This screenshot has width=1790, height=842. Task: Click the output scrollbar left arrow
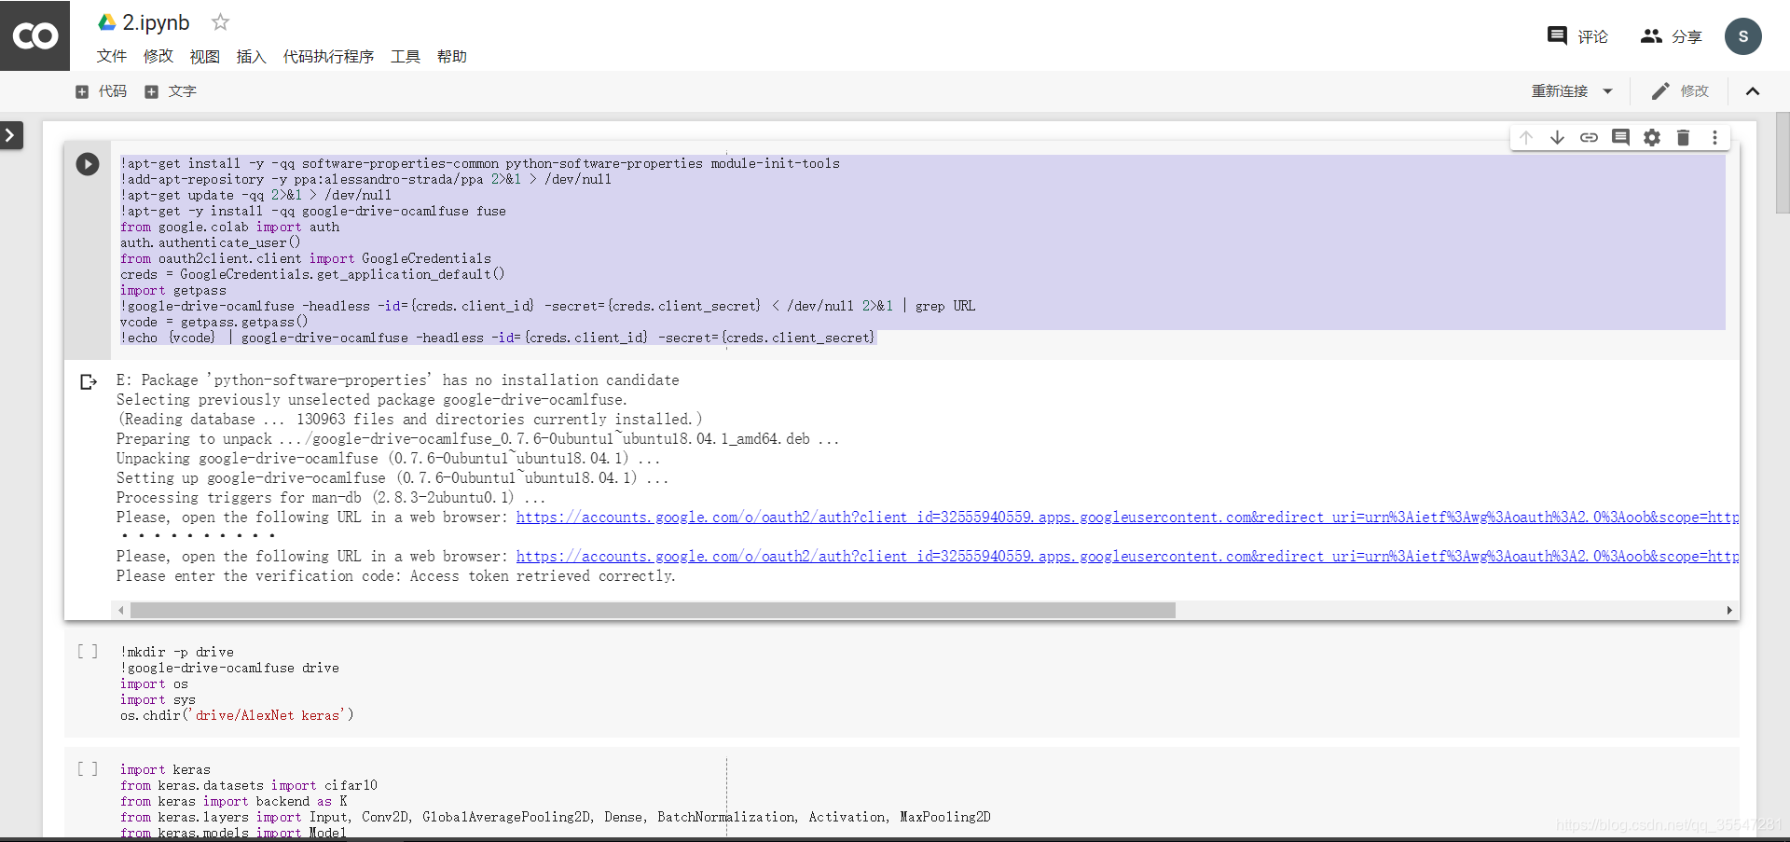(x=120, y=611)
